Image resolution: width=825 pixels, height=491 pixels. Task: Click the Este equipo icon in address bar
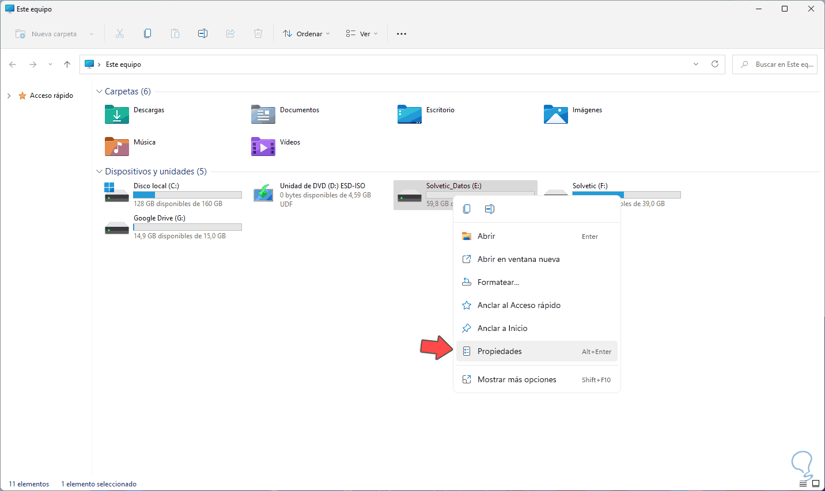pos(89,64)
